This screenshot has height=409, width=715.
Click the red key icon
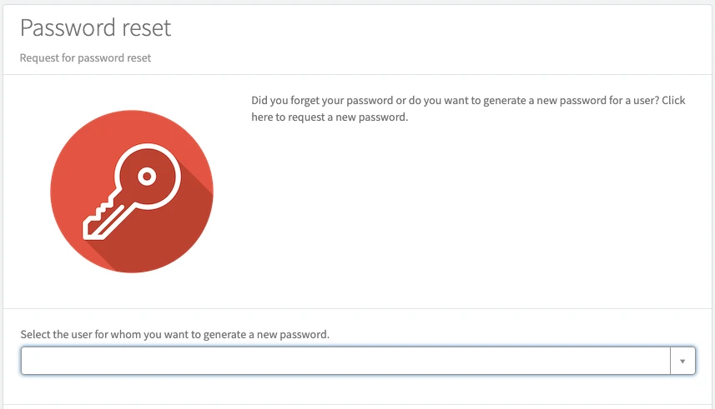(132, 191)
